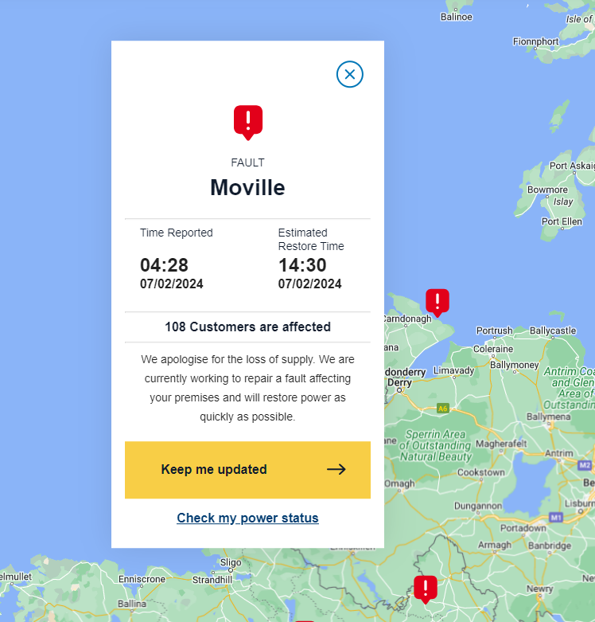Click the Coleraine label on the map
Image resolution: width=595 pixels, height=622 pixels.
(x=493, y=349)
